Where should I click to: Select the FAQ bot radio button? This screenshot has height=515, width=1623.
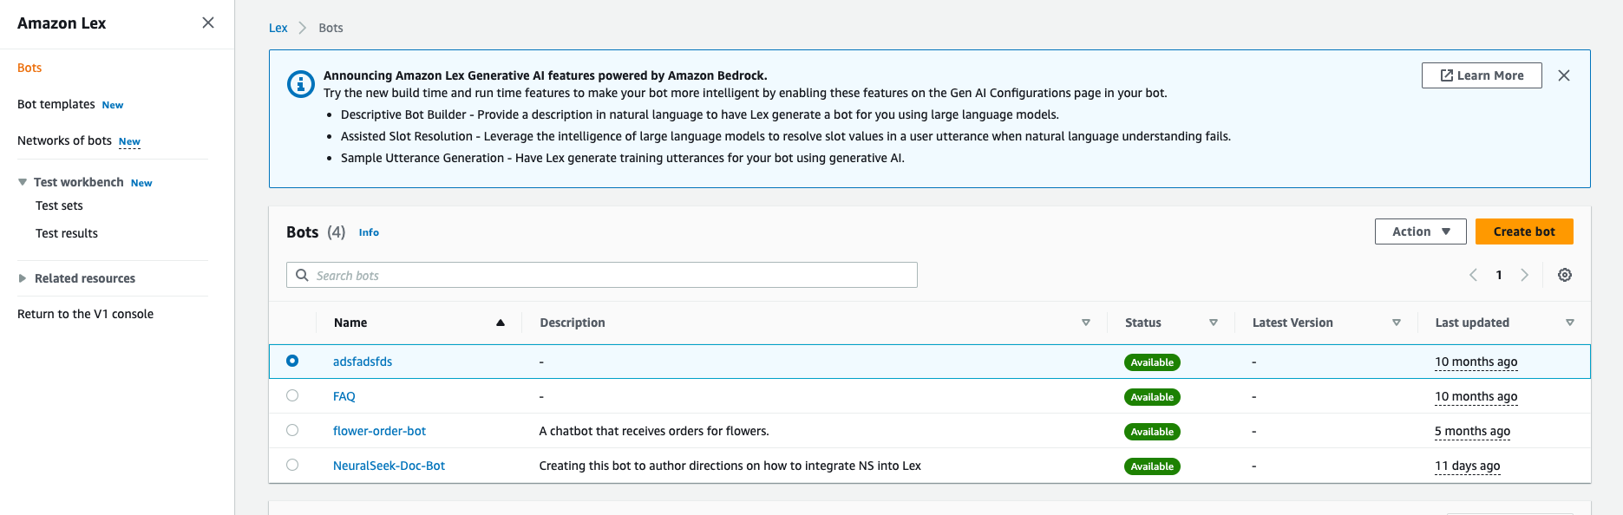point(292,395)
